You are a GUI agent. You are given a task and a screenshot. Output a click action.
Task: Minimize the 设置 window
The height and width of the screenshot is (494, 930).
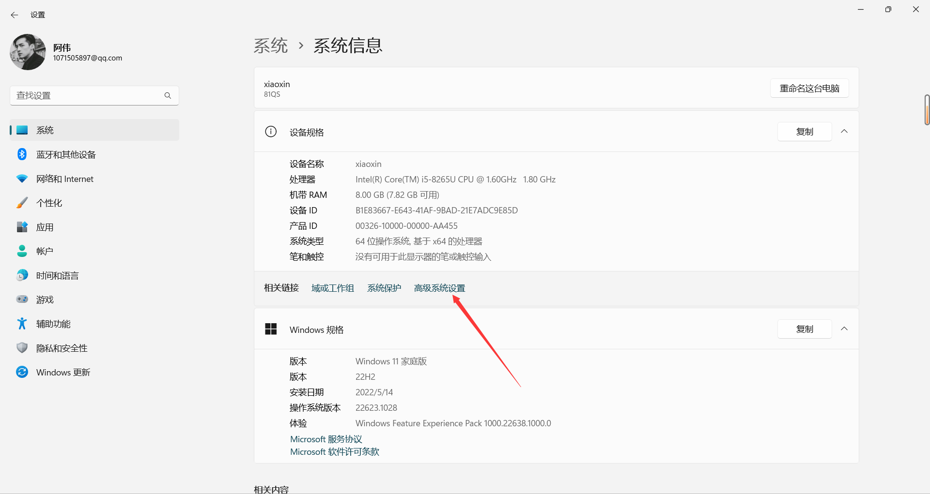(861, 10)
